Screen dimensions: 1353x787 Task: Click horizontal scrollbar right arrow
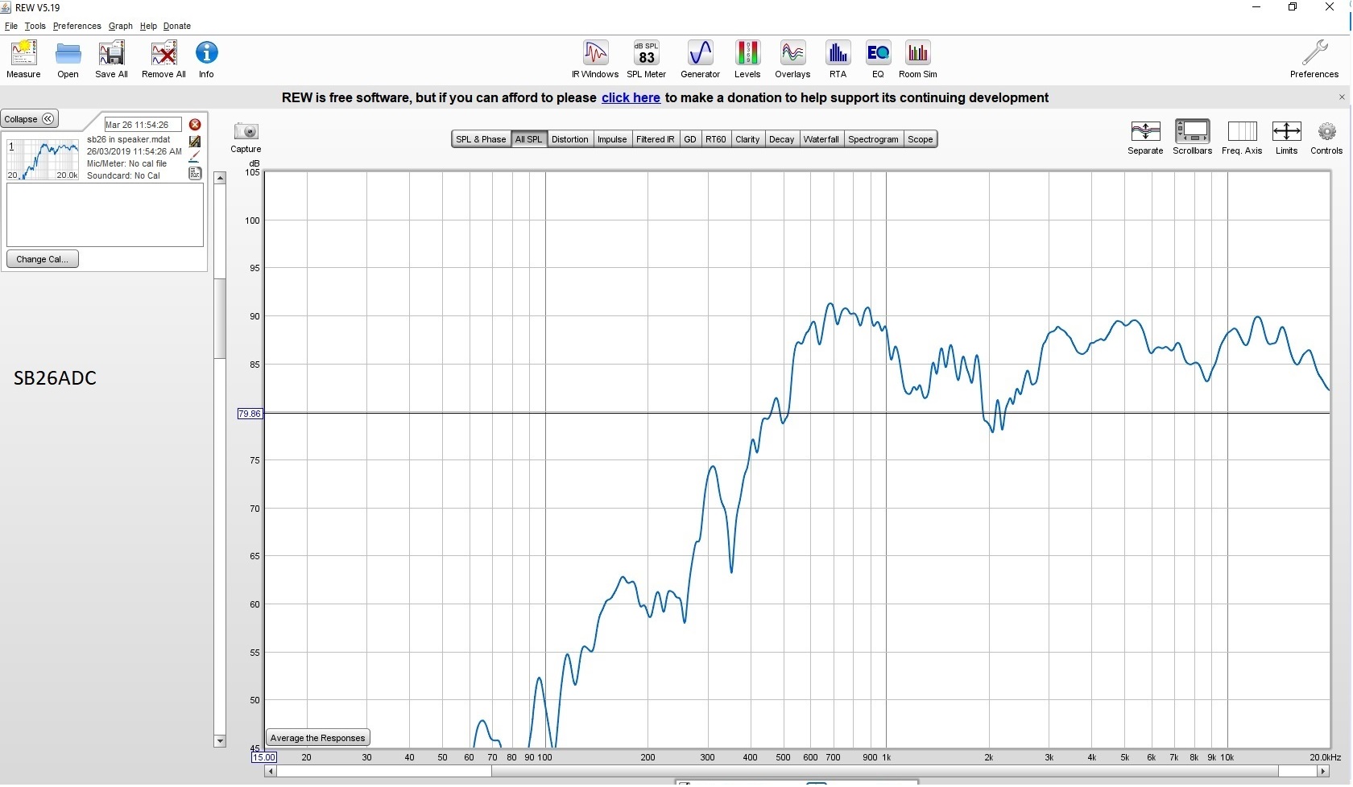[x=1322, y=771]
